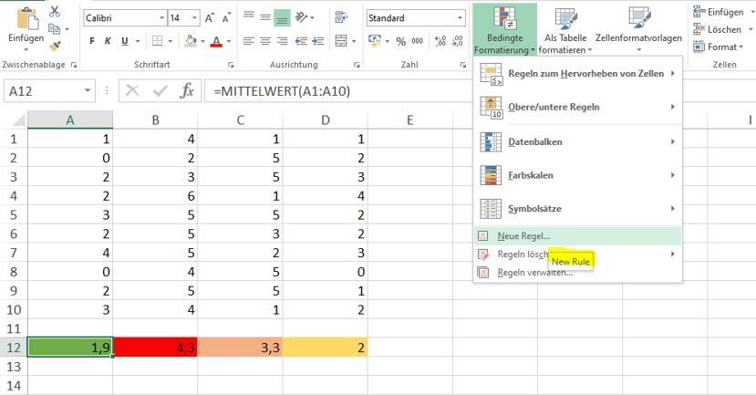Click merge and center icon
The width and height of the screenshot is (756, 395).
click(341, 41)
